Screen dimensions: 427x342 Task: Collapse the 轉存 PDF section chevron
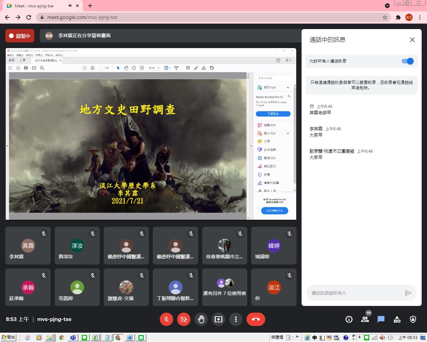[288, 88]
